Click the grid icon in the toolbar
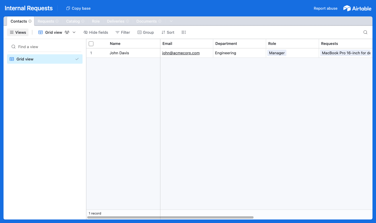The width and height of the screenshot is (376, 223). (x=41, y=32)
